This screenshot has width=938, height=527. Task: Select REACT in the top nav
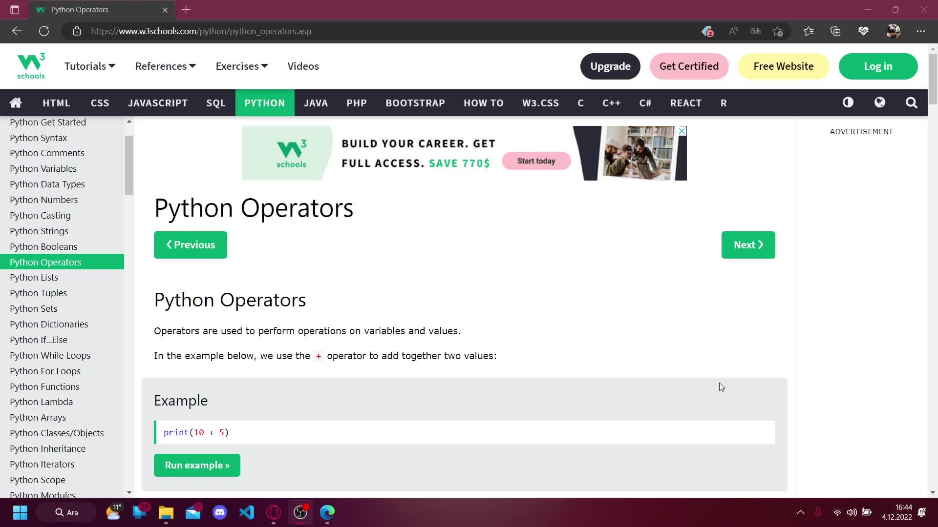pos(685,103)
